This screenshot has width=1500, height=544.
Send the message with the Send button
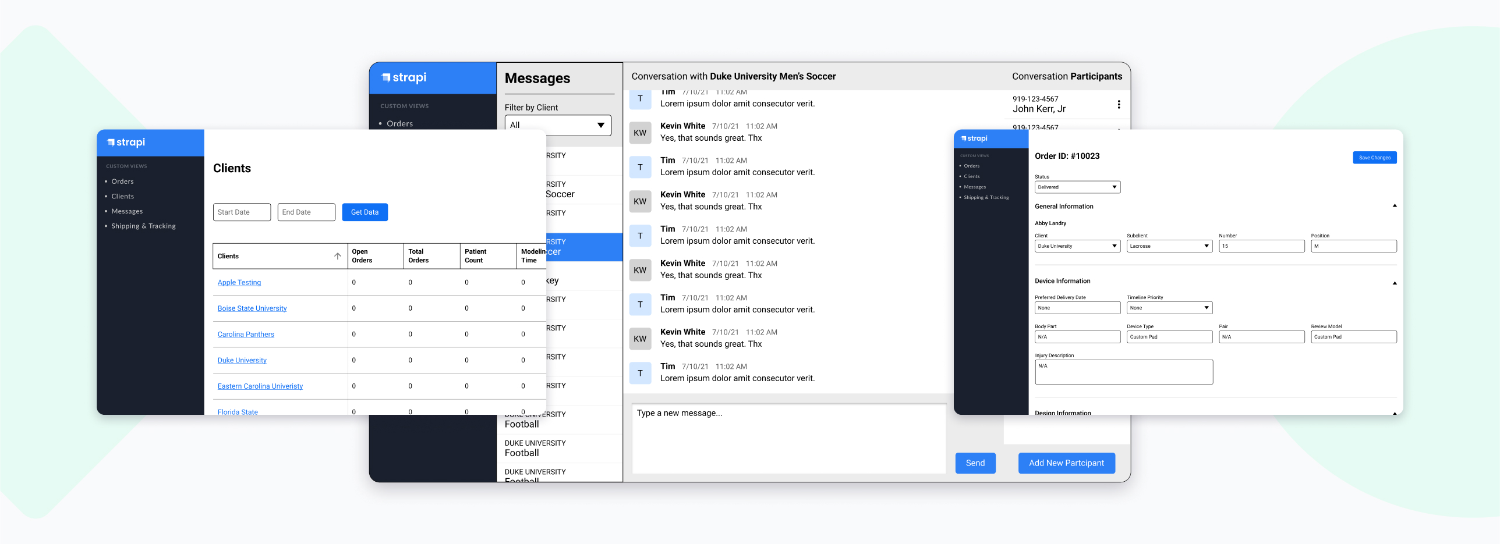975,463
